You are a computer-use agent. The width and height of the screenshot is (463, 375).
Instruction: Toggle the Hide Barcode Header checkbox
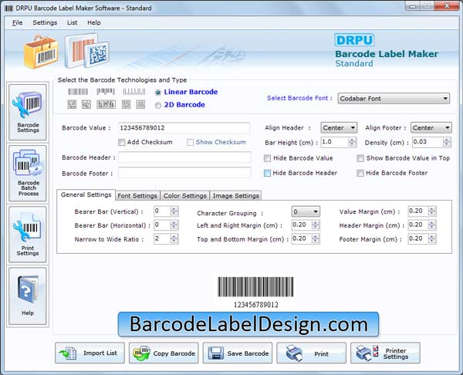267,173
